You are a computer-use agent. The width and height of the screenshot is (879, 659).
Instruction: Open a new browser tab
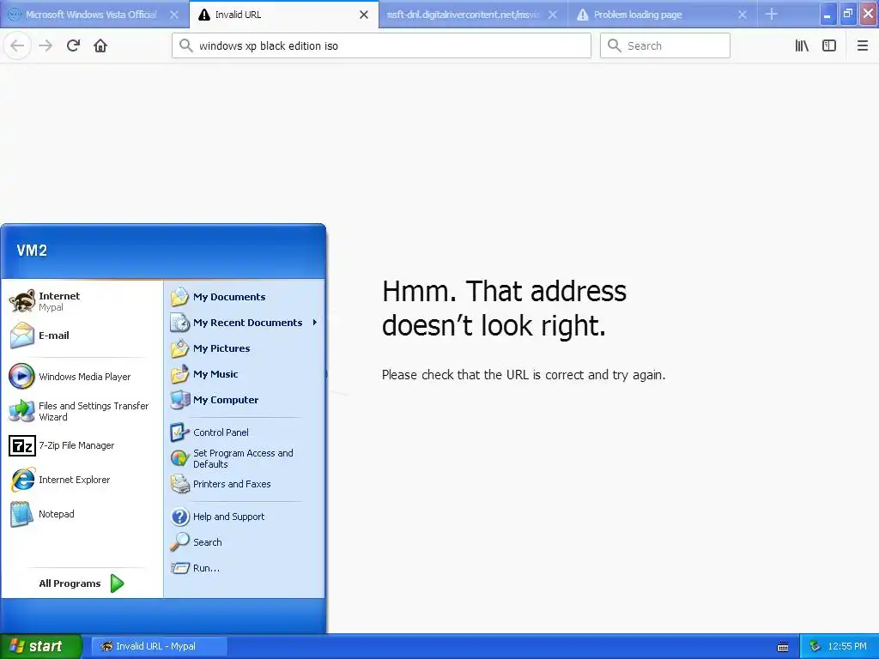pyautogui.click(x=772, y=14)
